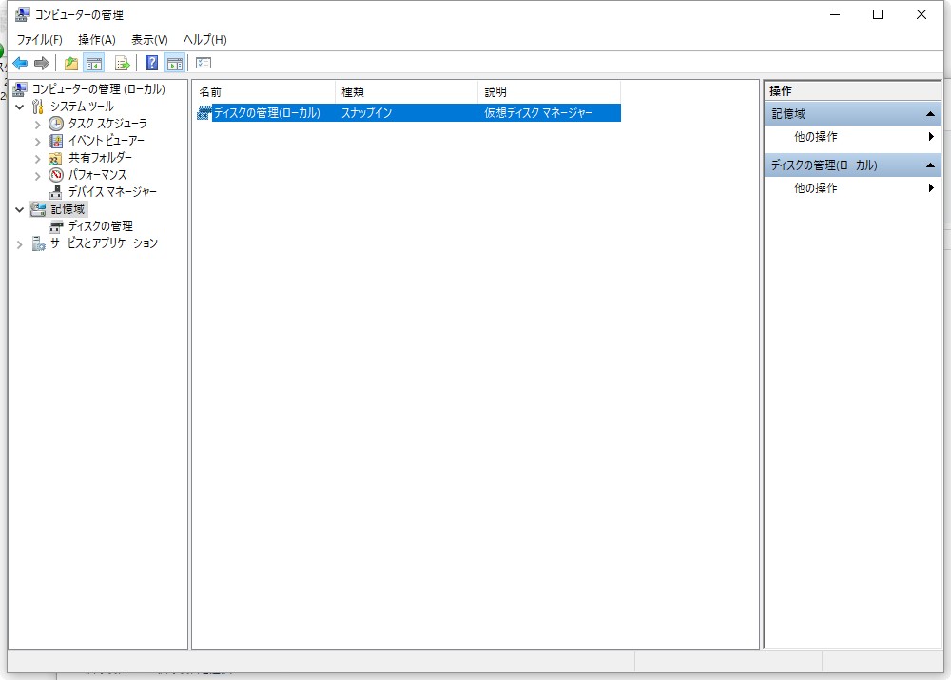
Task: Select the ディスクの管理(ローカル) list row name
Action: [x=267, y=113]
